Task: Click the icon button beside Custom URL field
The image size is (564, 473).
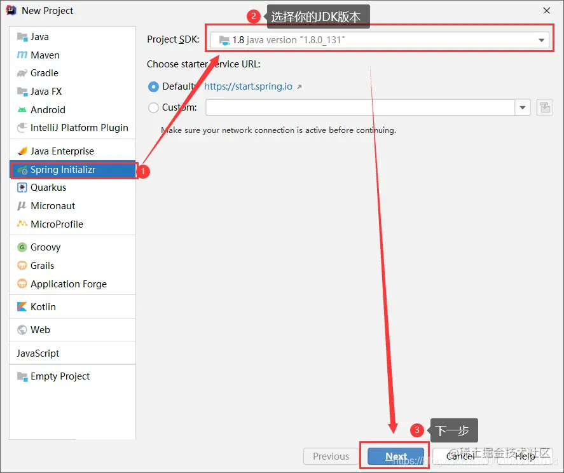Action: pyautogui.click(x=544, y=107)
